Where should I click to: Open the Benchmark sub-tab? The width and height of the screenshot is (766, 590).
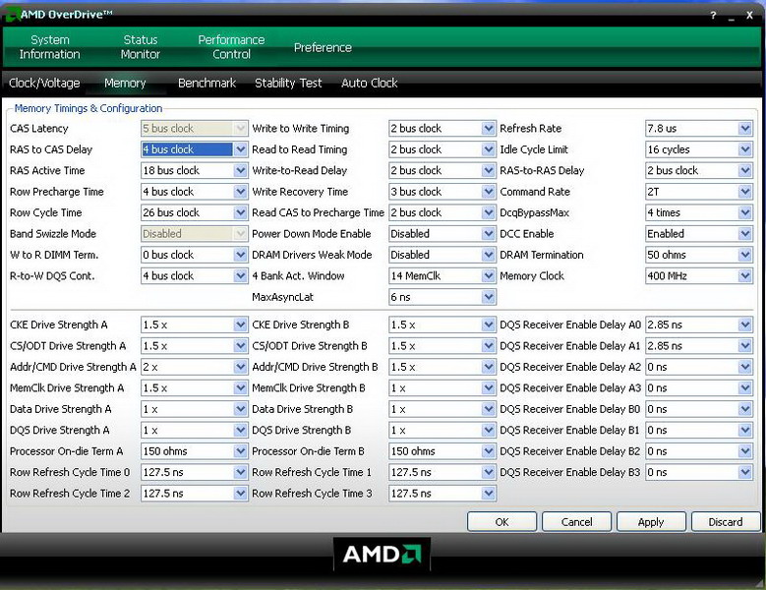(206, 83)
